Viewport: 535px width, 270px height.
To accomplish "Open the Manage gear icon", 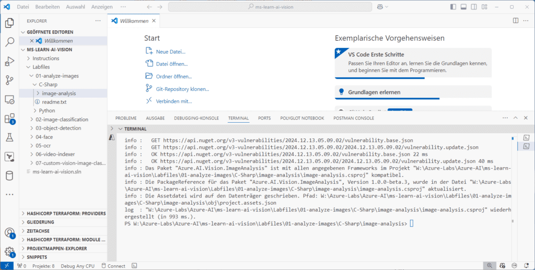I will [9, 252].
